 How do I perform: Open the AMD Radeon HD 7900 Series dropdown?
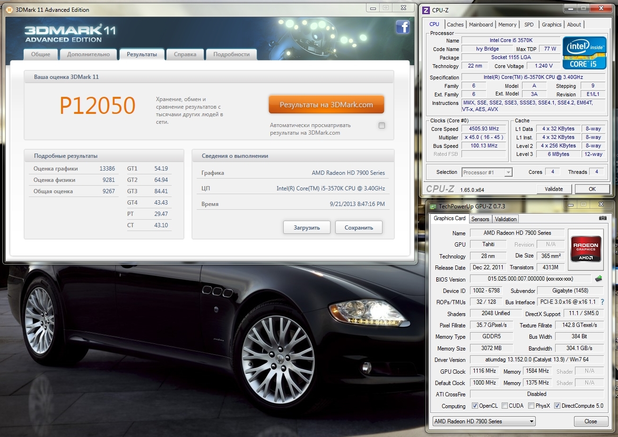point(484,421)
